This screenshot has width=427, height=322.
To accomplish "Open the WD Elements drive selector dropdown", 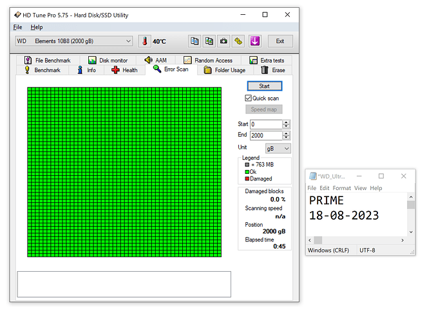I will (x=74, y=41).
